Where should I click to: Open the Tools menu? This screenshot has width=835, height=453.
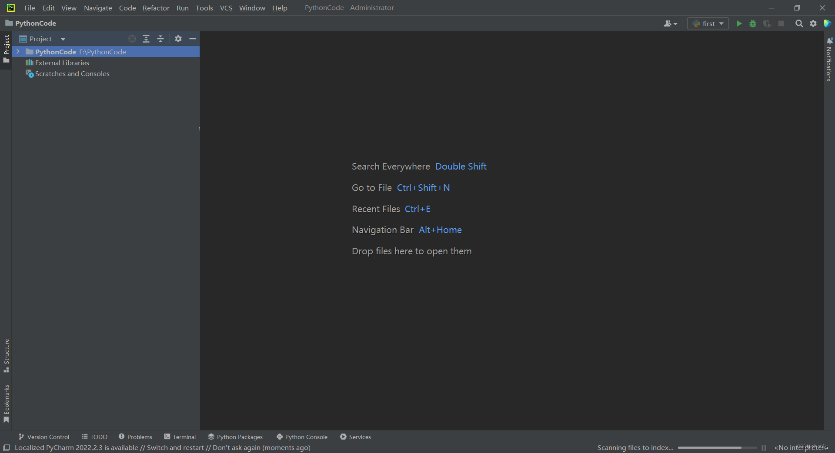pos(204,8)
